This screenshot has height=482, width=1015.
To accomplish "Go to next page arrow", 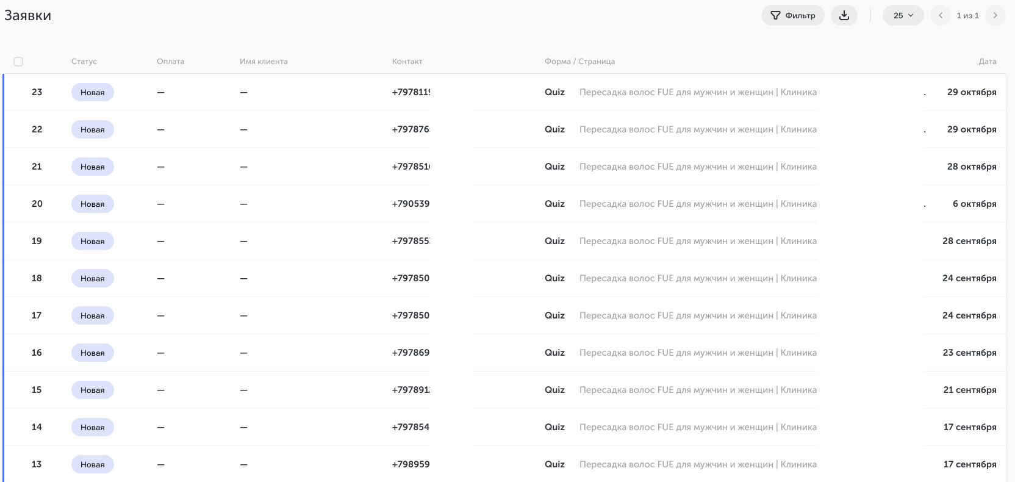I will [x=995, y=15].
